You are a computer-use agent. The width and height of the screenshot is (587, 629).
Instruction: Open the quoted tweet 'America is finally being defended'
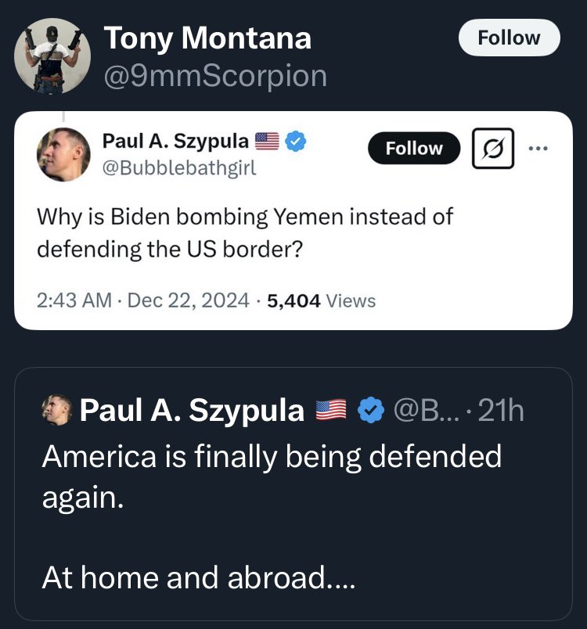[293, 494]
